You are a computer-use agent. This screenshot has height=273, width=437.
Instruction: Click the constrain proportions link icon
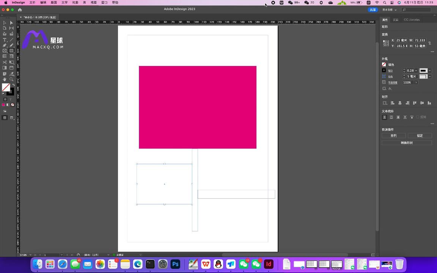[430, 43]
